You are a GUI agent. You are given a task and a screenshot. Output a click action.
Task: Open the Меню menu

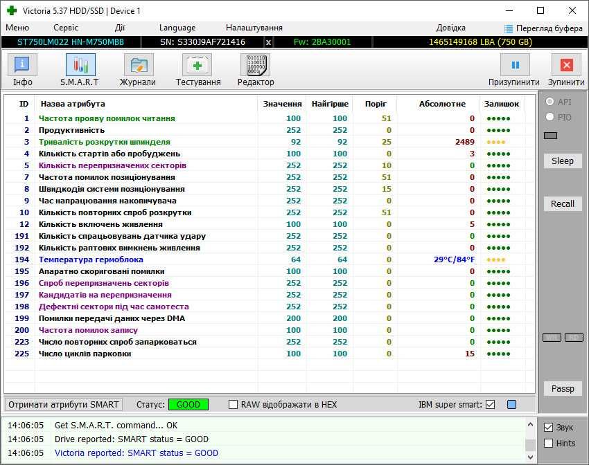click(17, 28)
